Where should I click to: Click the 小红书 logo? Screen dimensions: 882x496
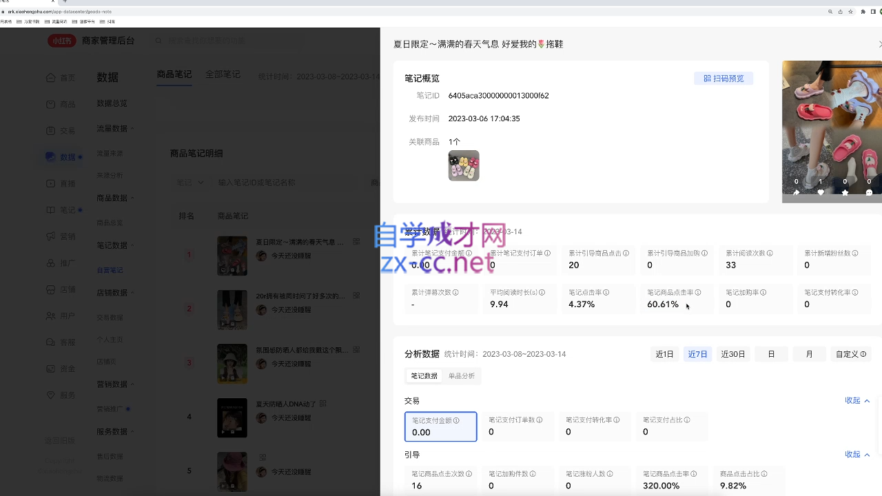point(62,41)
